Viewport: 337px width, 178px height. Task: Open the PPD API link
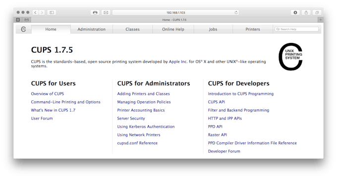[x=215, y=127]
